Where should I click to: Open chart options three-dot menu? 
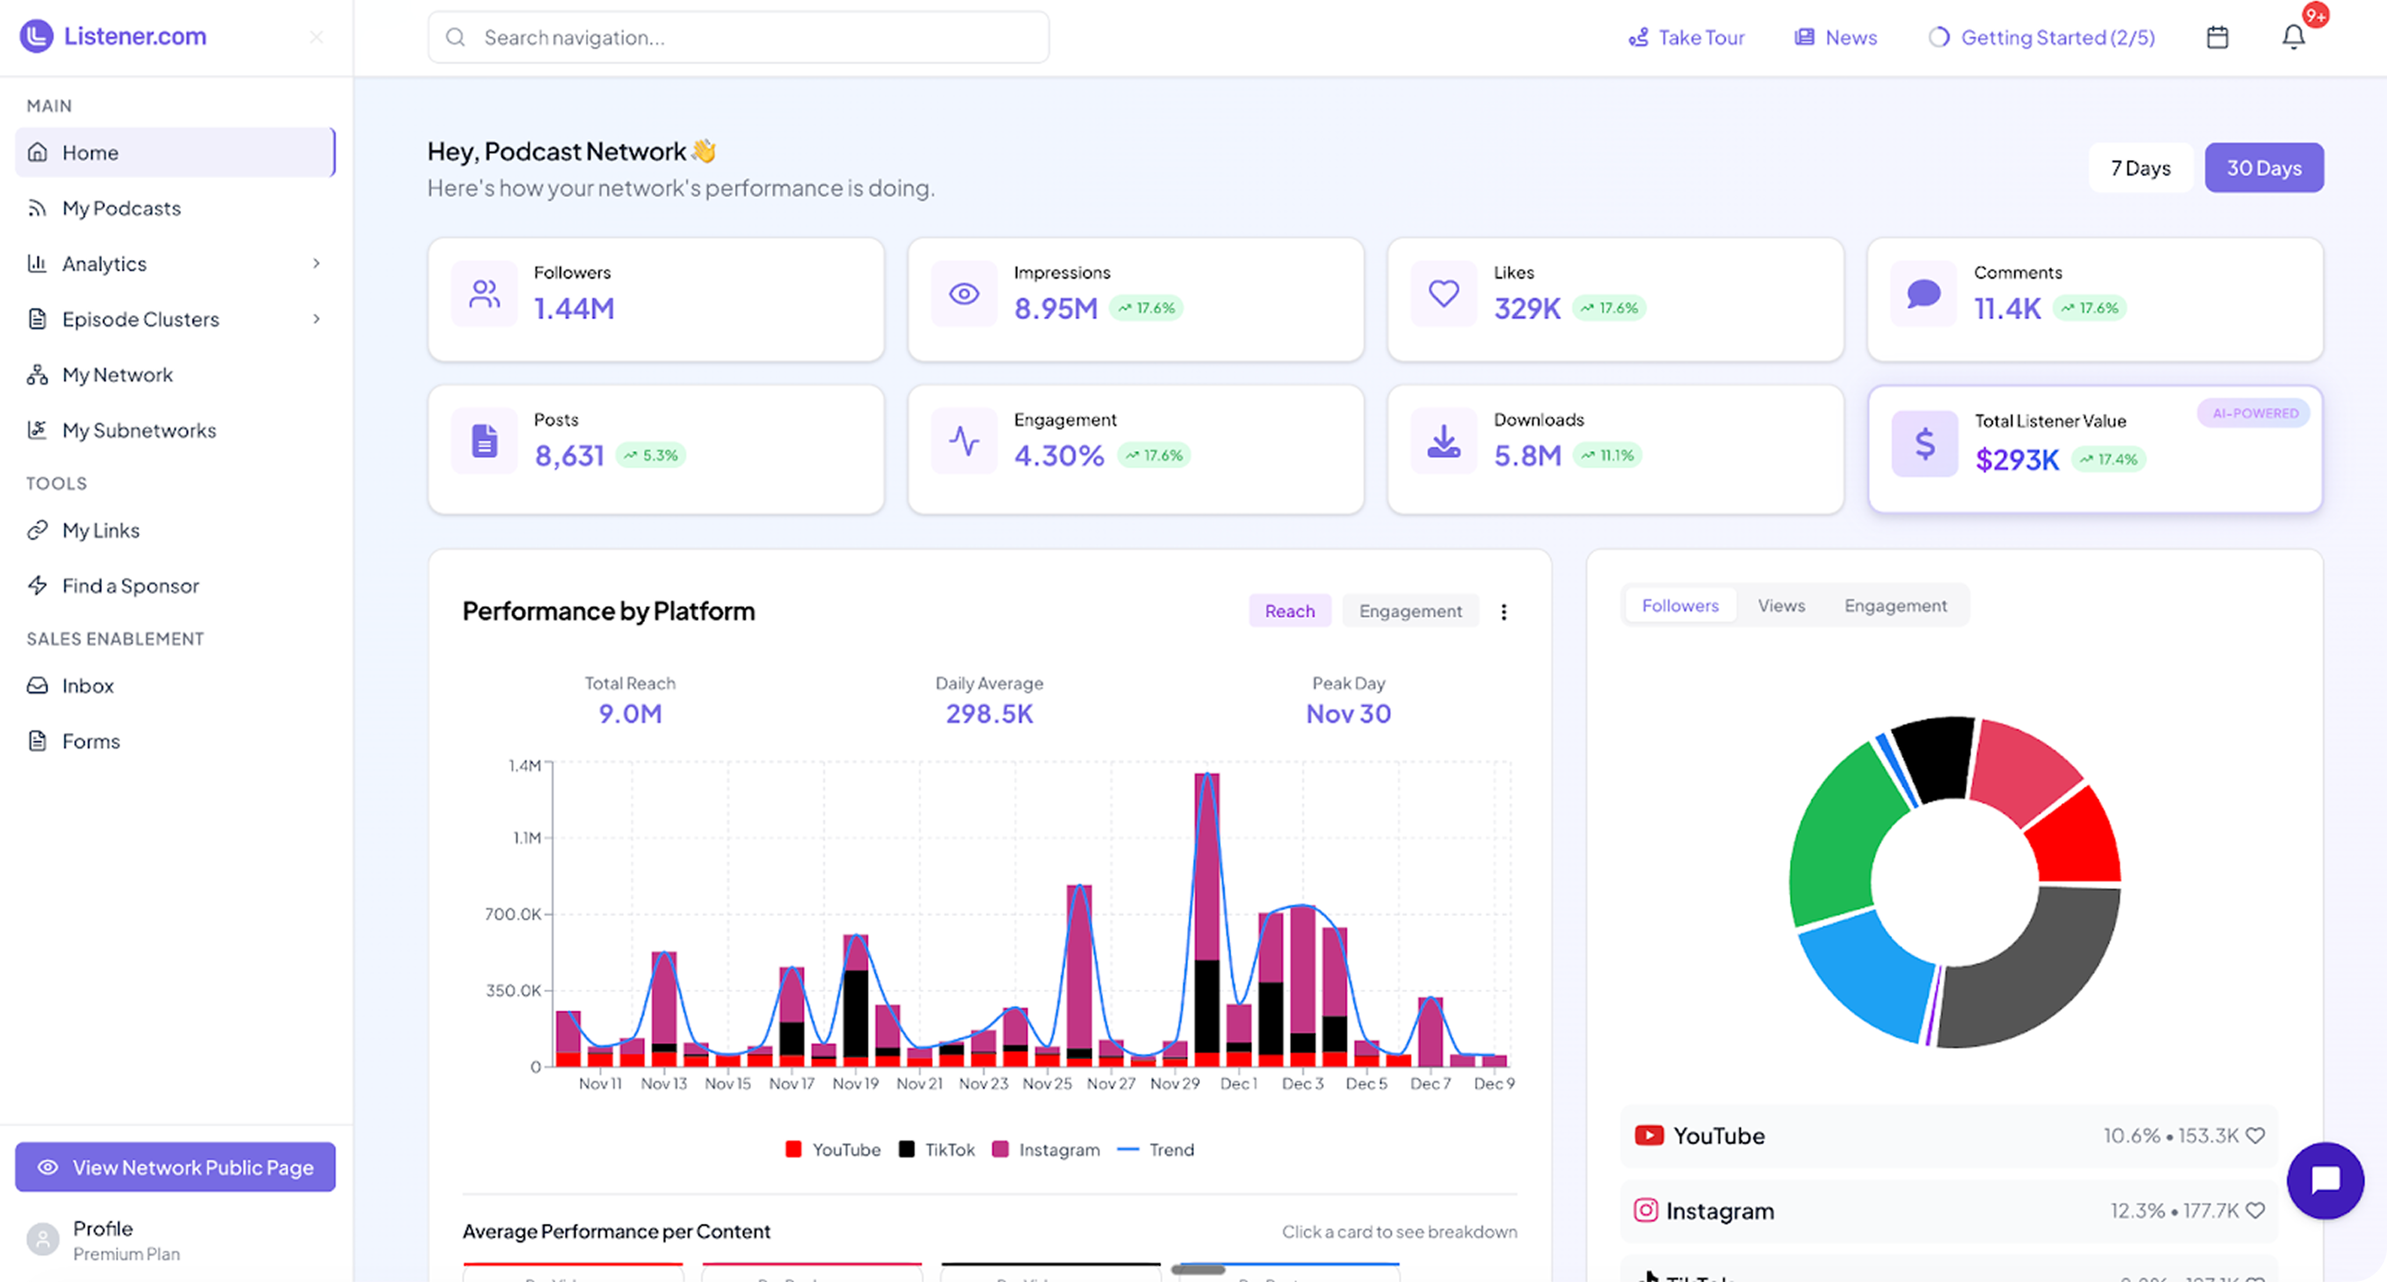[1504, 611]
